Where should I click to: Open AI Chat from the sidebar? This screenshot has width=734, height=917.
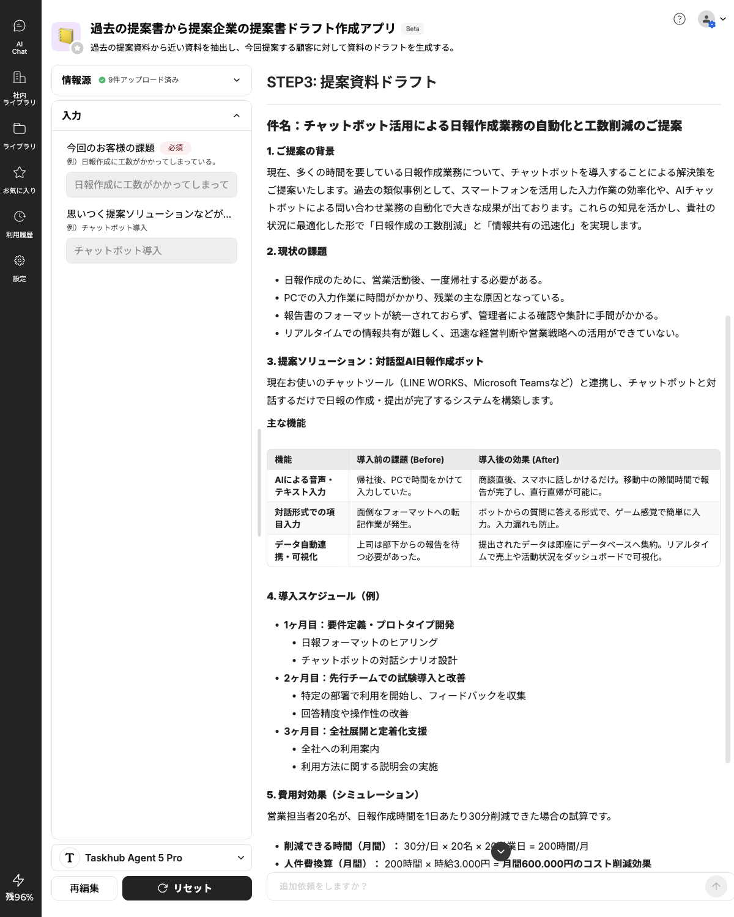click(20, 35)
